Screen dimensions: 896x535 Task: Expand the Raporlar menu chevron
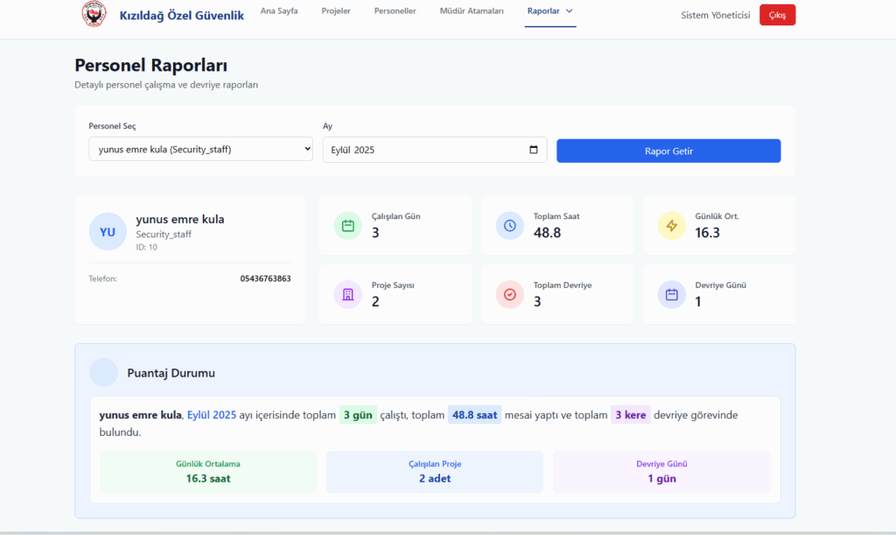click(x=570, y=11)
